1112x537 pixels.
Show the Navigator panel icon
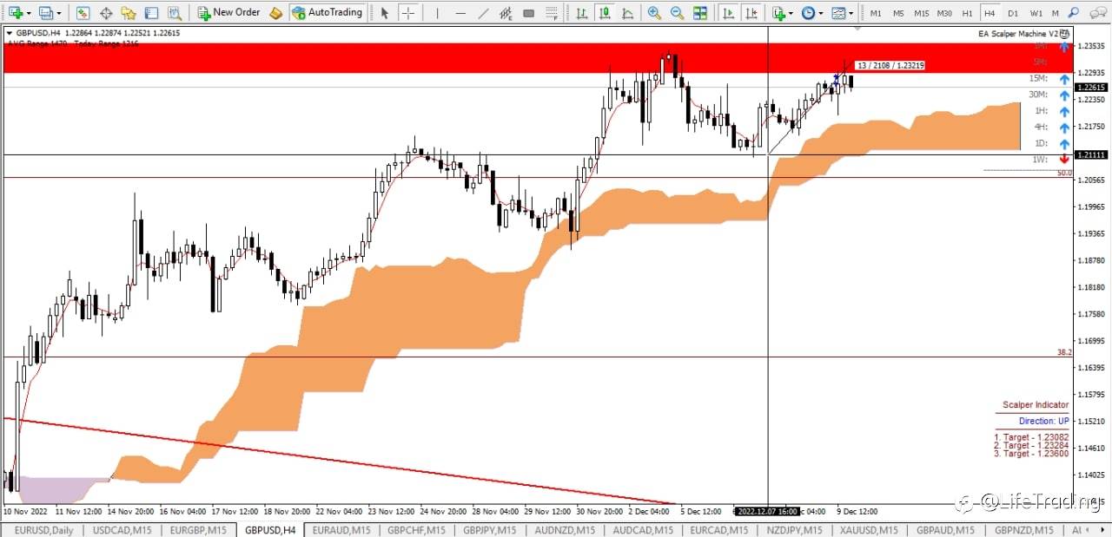tap(129, 13)
